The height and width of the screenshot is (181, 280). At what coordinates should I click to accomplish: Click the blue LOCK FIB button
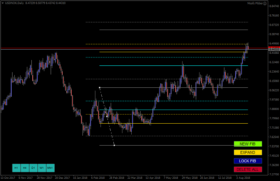pos(248,161)
